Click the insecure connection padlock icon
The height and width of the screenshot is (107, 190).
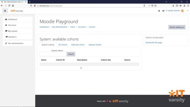click(35, 6)
